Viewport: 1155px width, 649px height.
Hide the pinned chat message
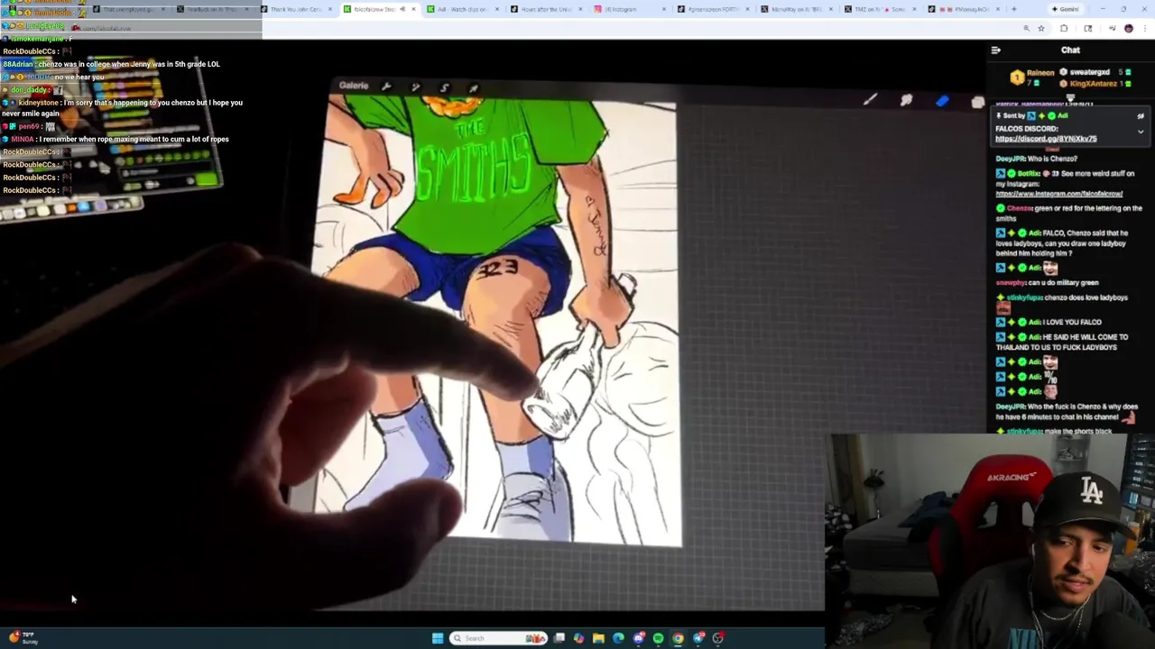(1141, 116)
